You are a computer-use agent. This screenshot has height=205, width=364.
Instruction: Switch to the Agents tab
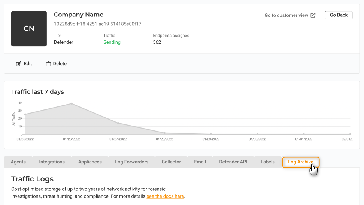[x=18, y=162]
